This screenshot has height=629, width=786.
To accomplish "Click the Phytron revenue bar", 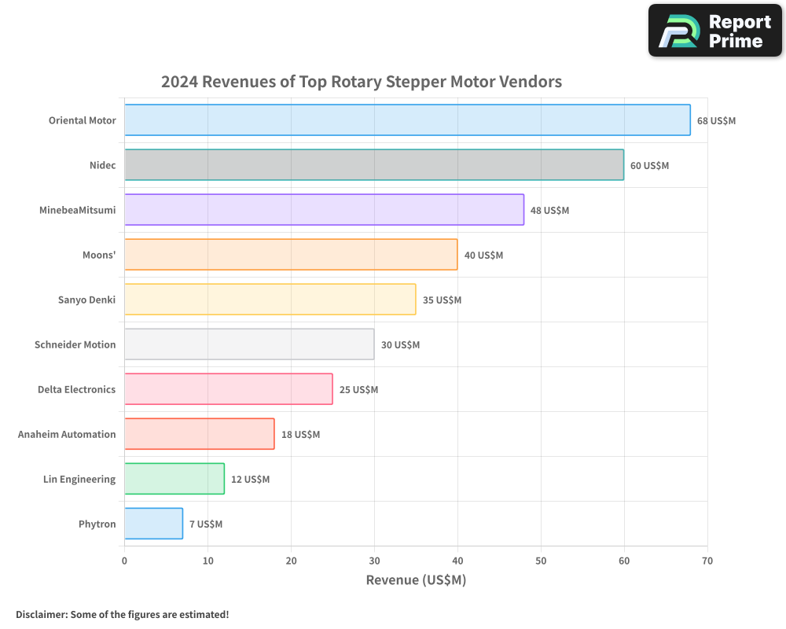I will [x=153, y=524].
